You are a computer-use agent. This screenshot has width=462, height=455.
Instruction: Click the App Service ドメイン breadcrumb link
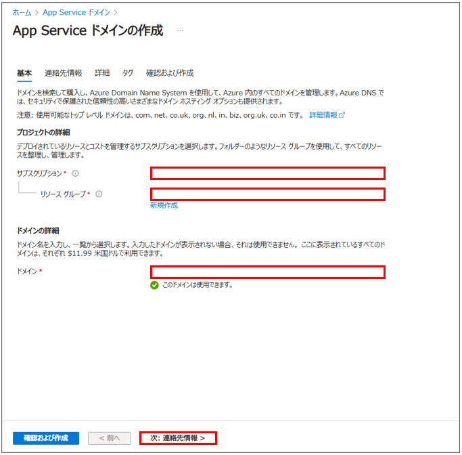tap(76, 12)
